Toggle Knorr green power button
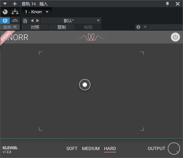 (x=175, y=37)
